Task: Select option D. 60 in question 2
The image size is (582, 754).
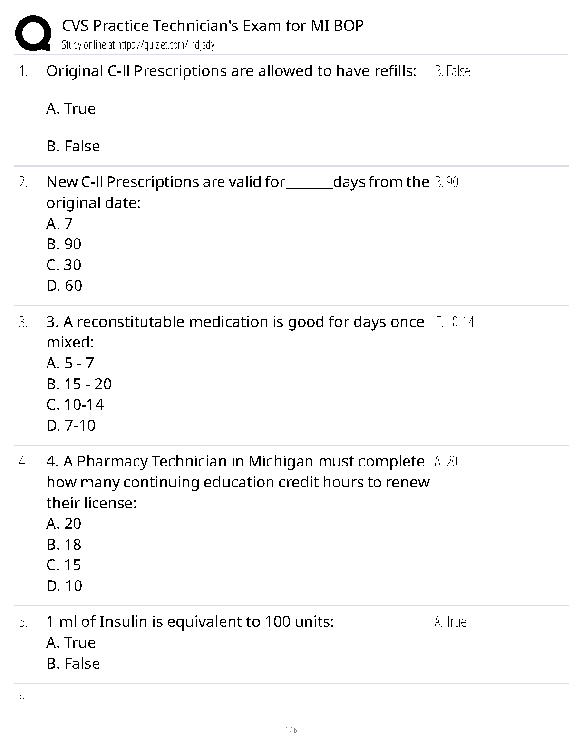Action: coord(64,286)
